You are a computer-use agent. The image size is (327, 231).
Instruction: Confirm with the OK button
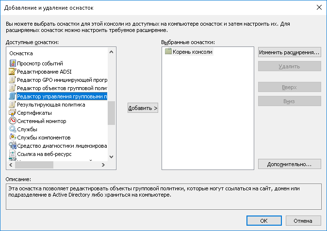[264, 221]
